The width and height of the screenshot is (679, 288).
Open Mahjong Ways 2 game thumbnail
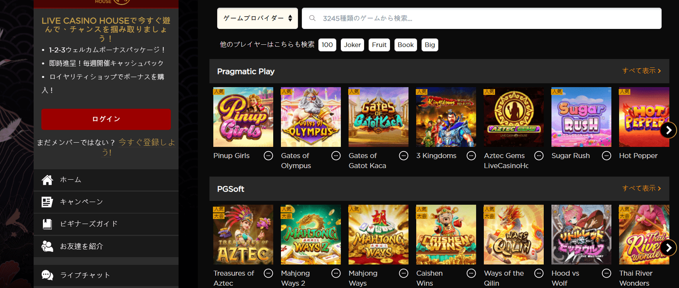coord(311,234)
